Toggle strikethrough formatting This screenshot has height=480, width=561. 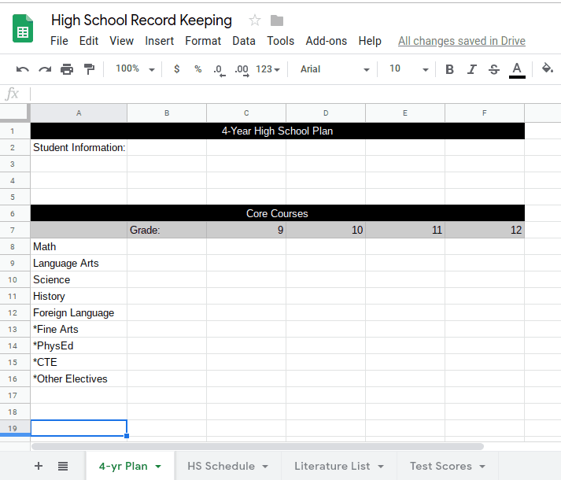pos(493,69)
